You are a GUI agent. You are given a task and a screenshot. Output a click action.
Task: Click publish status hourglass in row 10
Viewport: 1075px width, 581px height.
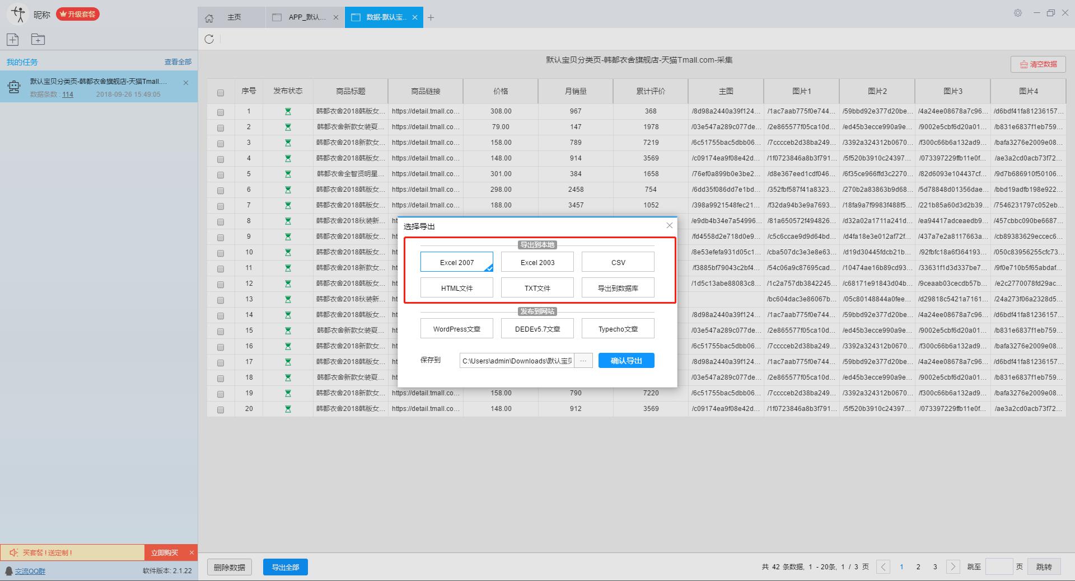pyautogui.click(x=288, y=252)
